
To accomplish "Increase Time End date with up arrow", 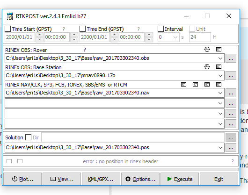I will (114, 35).
